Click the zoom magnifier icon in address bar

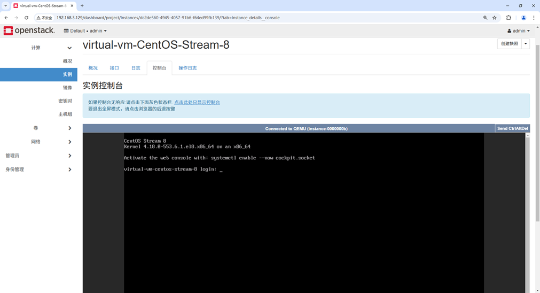pyautogui.click(x=485, y=18)
